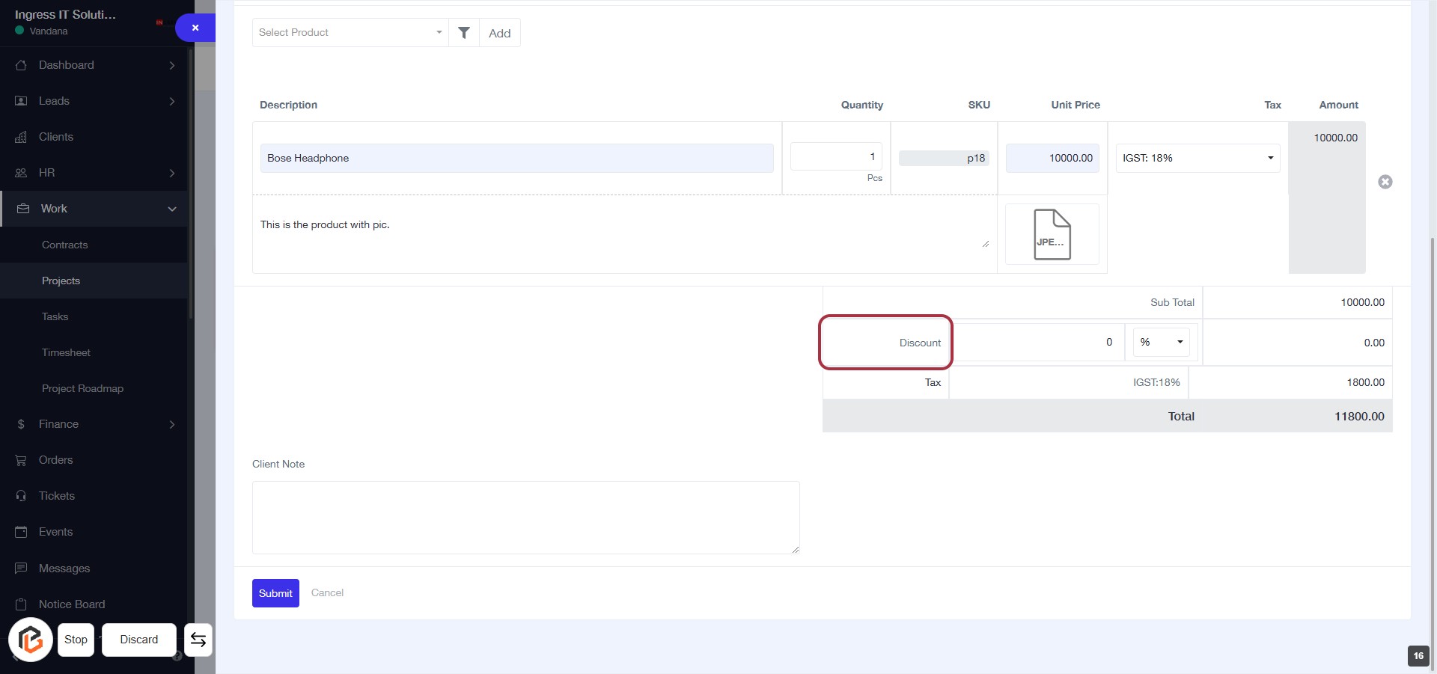
Task: Expand the Finance menu
Action: click(x=171, y=424)
